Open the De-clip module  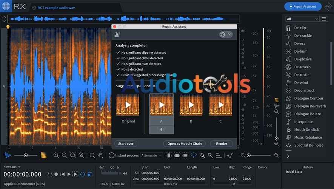(x=300, y=28)
